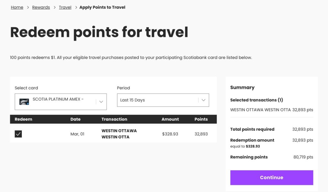
Task: Click the Amount column header
Action: click(170, 119)
